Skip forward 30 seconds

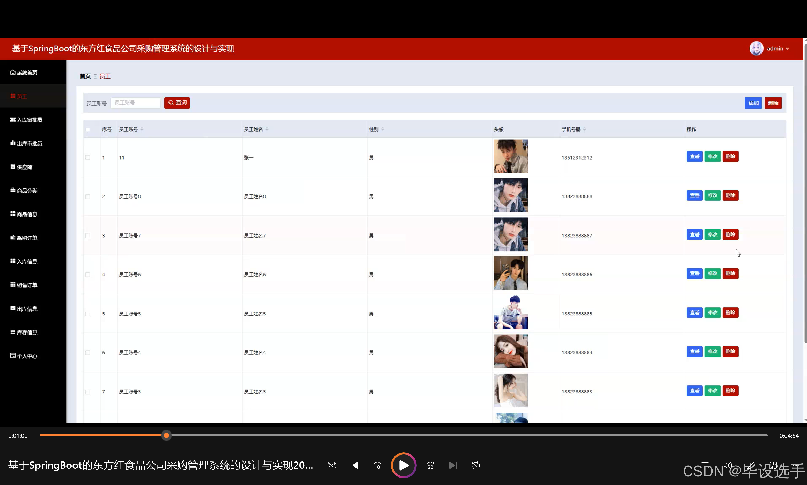(x=430, y=465)
